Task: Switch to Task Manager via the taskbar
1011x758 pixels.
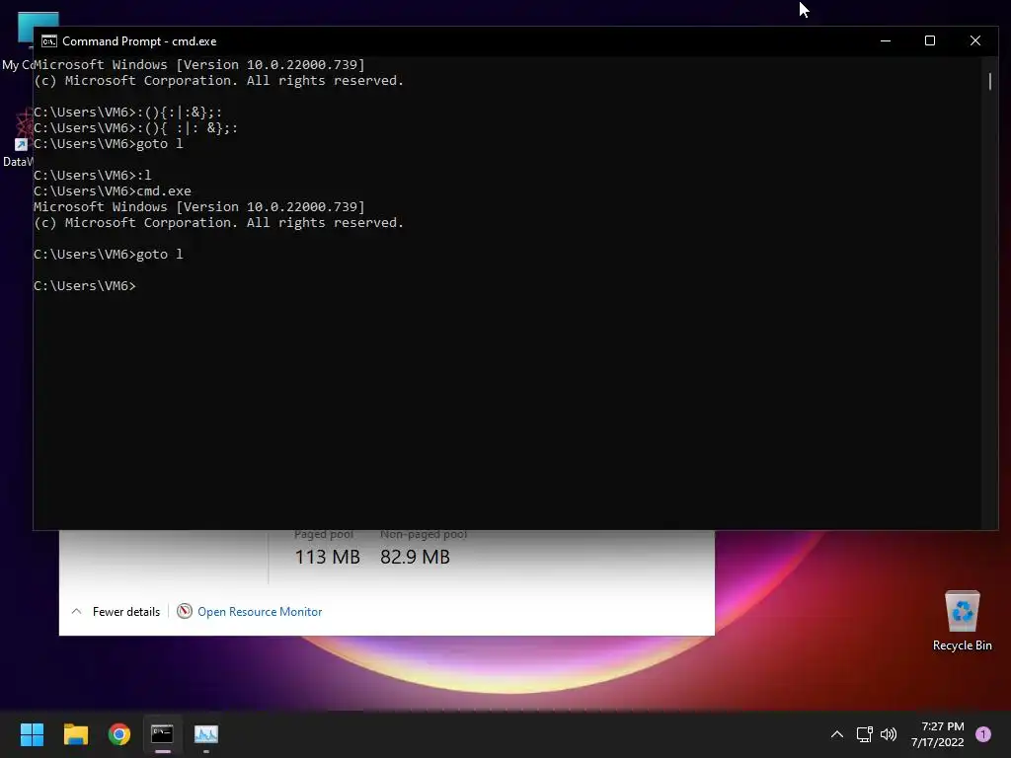Action: tap(206, 734)
